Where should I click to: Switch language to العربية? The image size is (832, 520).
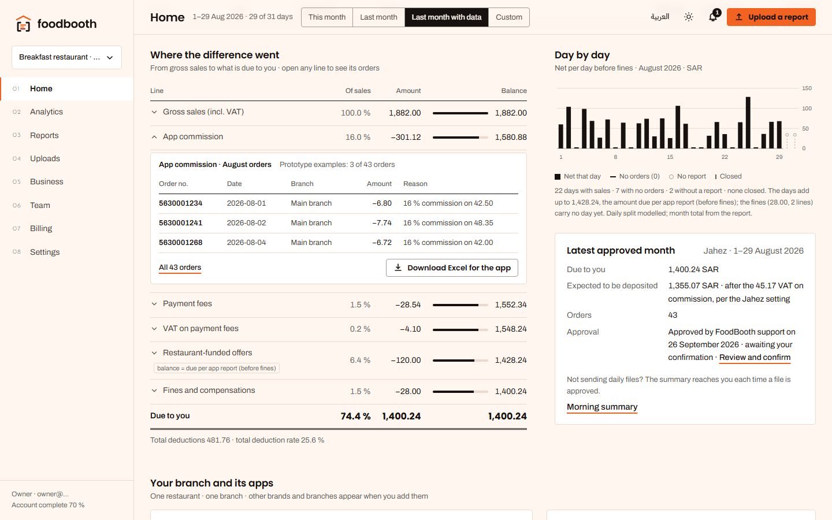[x=660, y=17]
